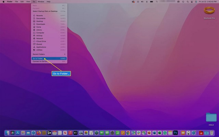Screen dimensions: 219x137
Task: Launch the Music app from Dock
Action: coord(70,133)
